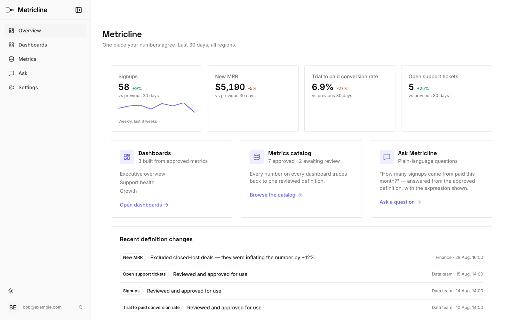Click the Dashboards grid icon in sidebar
512x320 pixels.
pos(12,45)
